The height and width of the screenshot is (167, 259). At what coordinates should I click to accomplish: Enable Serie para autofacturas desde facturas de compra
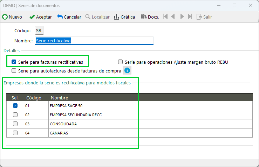click(14, 71)
